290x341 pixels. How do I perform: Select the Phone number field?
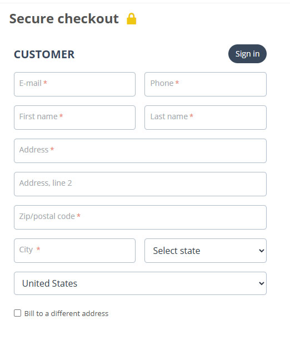[206, 84]
